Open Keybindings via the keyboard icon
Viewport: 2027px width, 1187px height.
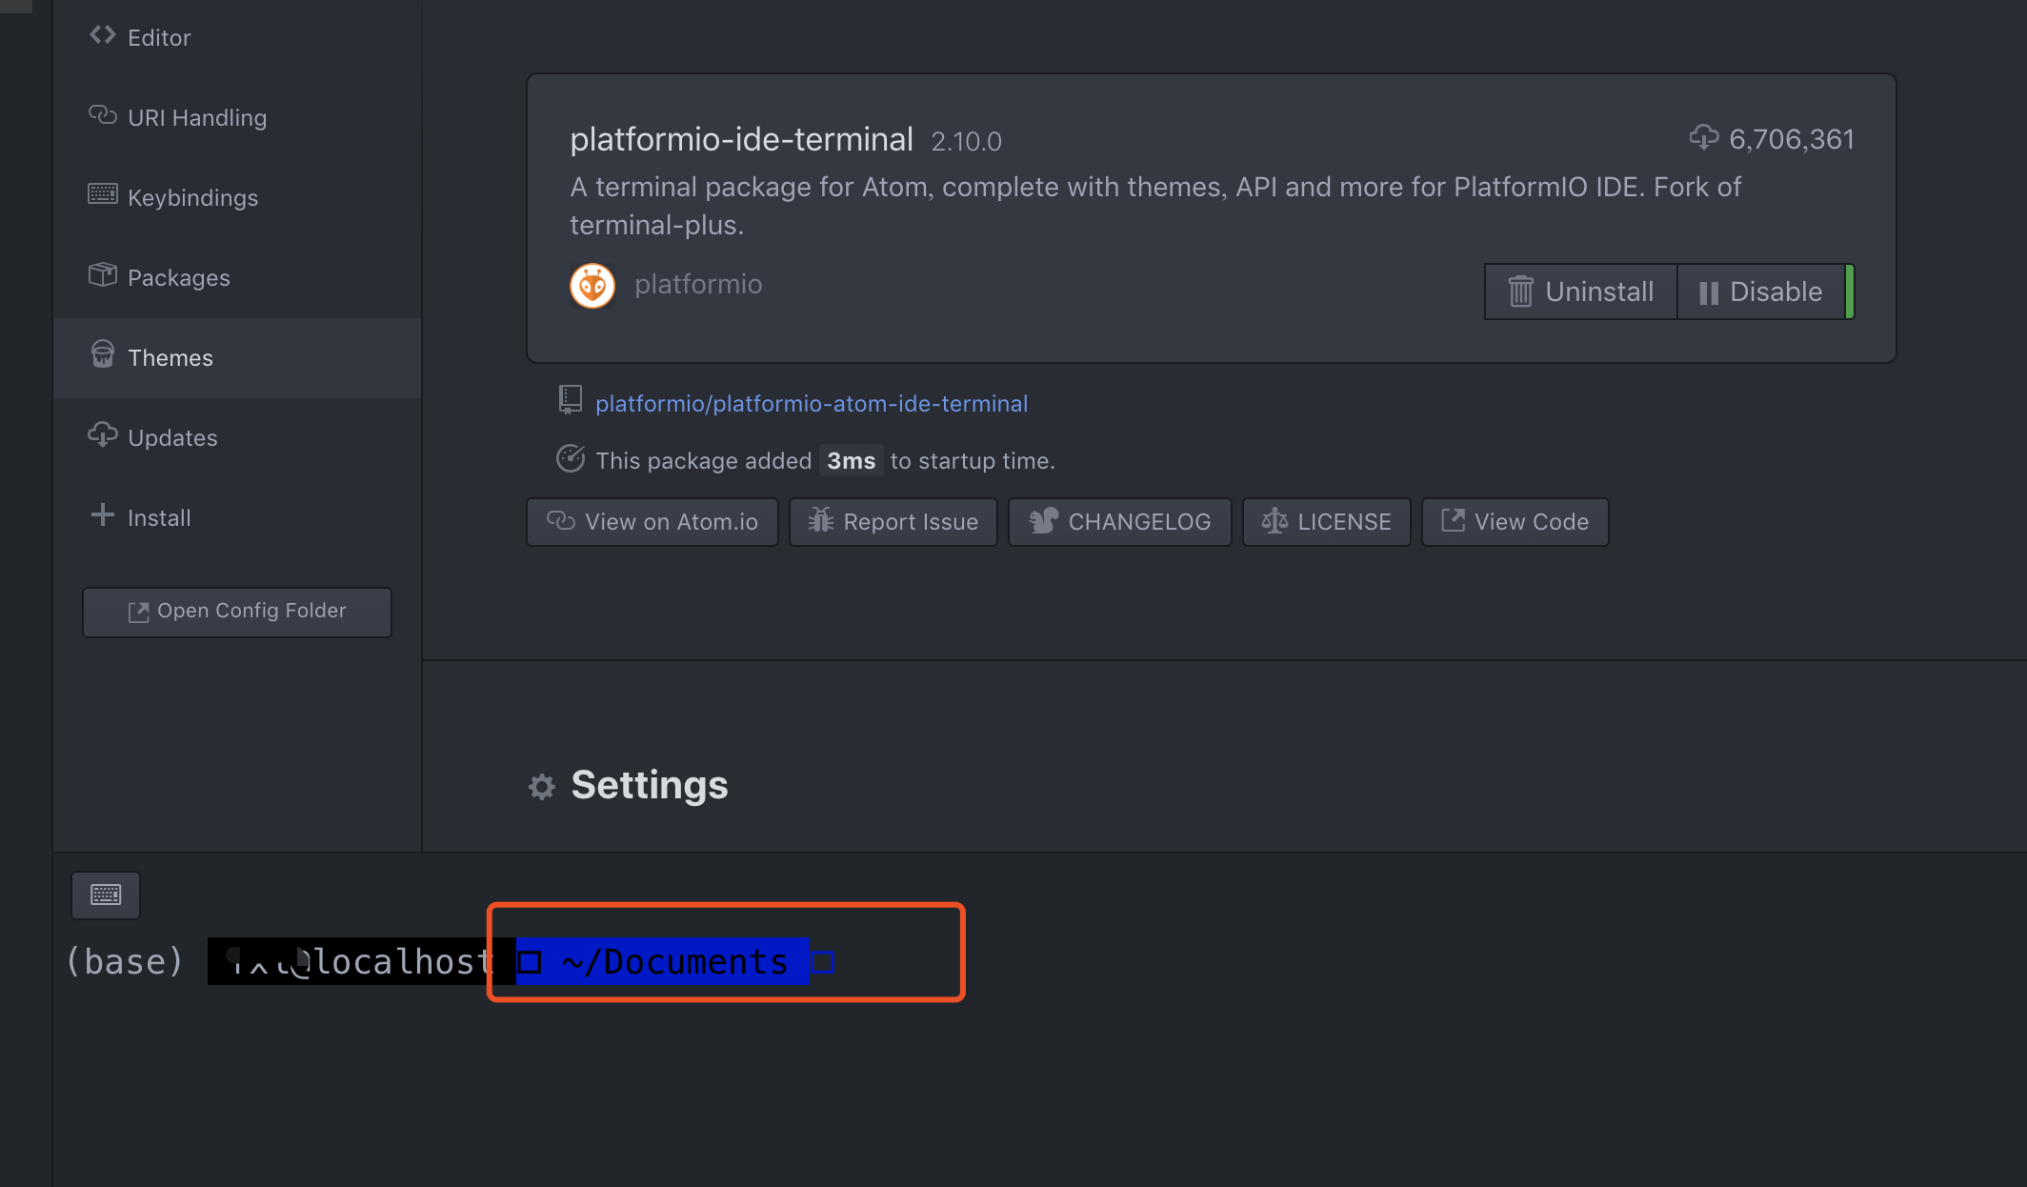103,195
